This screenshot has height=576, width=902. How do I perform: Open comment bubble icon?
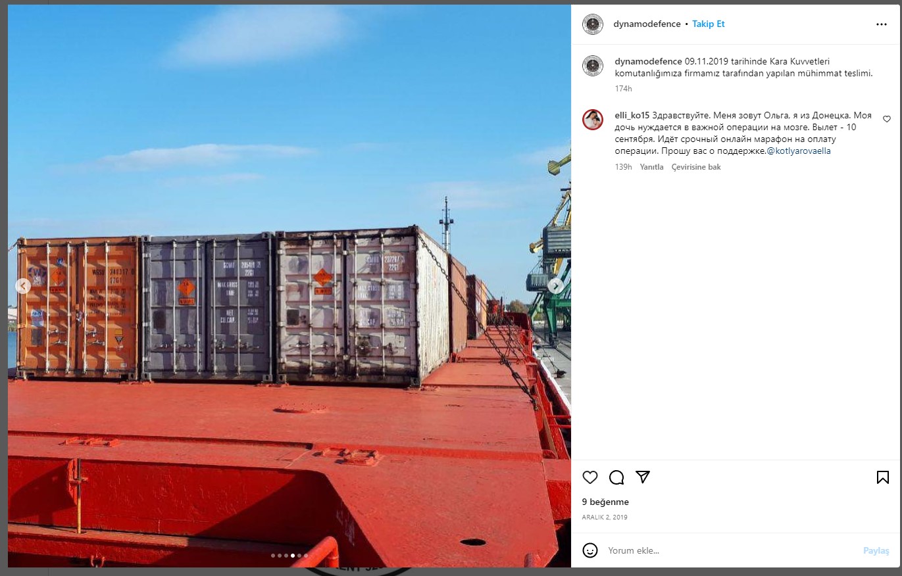point(616,477)
